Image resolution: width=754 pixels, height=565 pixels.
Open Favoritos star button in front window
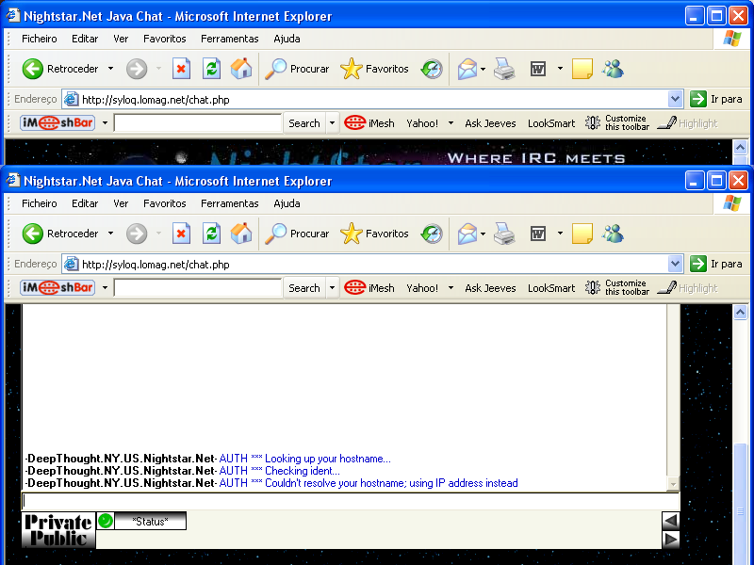point(374,234)
